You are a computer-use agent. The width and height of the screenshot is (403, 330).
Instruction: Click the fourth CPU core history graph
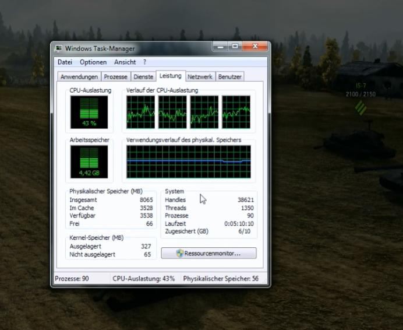236,112
